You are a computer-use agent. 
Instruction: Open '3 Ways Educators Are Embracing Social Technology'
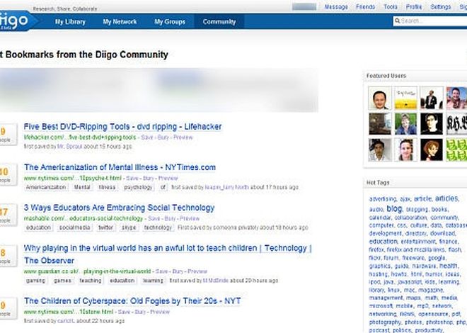click(119, 208)
